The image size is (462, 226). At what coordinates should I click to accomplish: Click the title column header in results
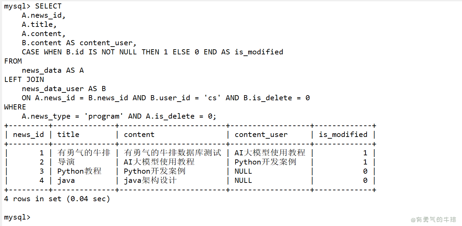pos(68,135)
